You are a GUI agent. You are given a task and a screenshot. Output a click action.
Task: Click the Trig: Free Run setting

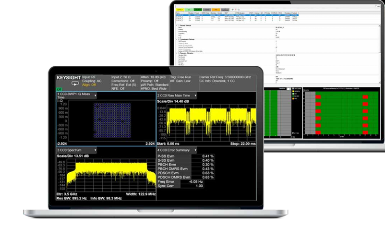click(x=180, y=77)
